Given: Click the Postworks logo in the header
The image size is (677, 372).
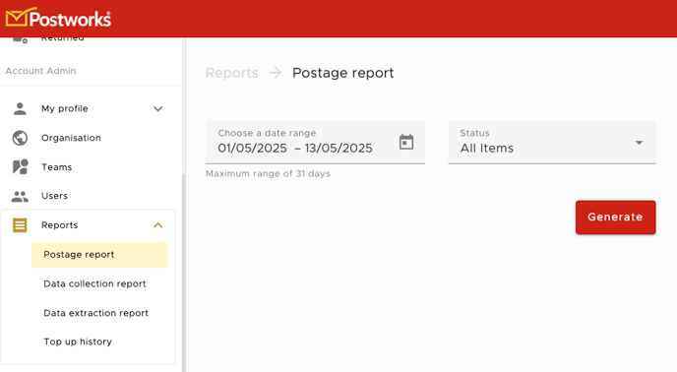Looking at the screenshot, I should pos(58,18).
